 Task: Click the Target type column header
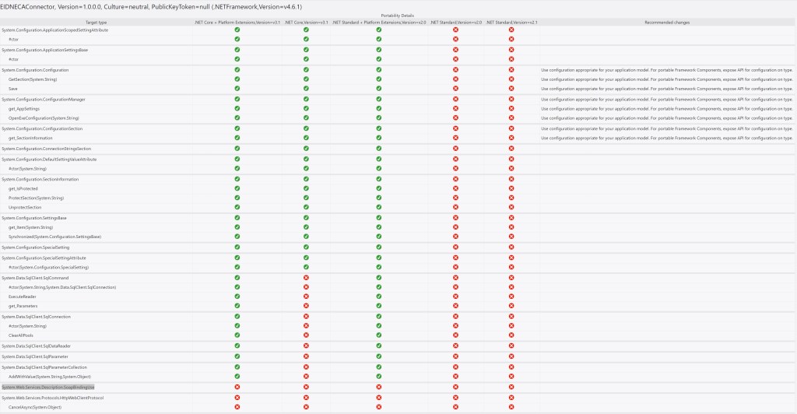point(97,23)
